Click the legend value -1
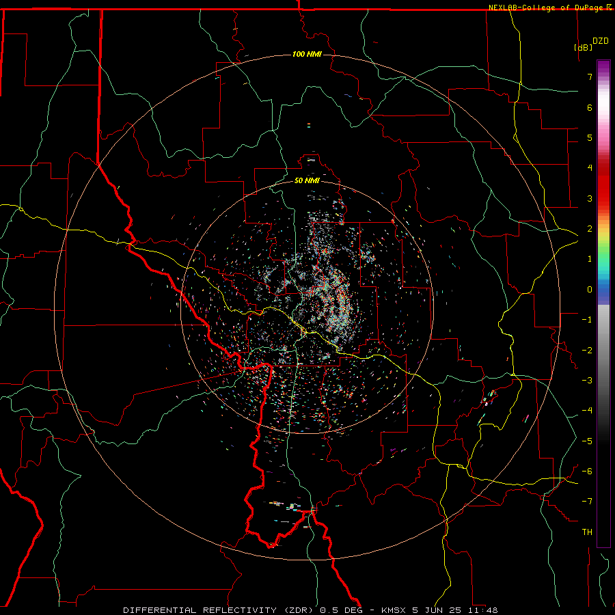Image resolution: width=615 pixels, height=615 pixels. [x=587, y=320]
